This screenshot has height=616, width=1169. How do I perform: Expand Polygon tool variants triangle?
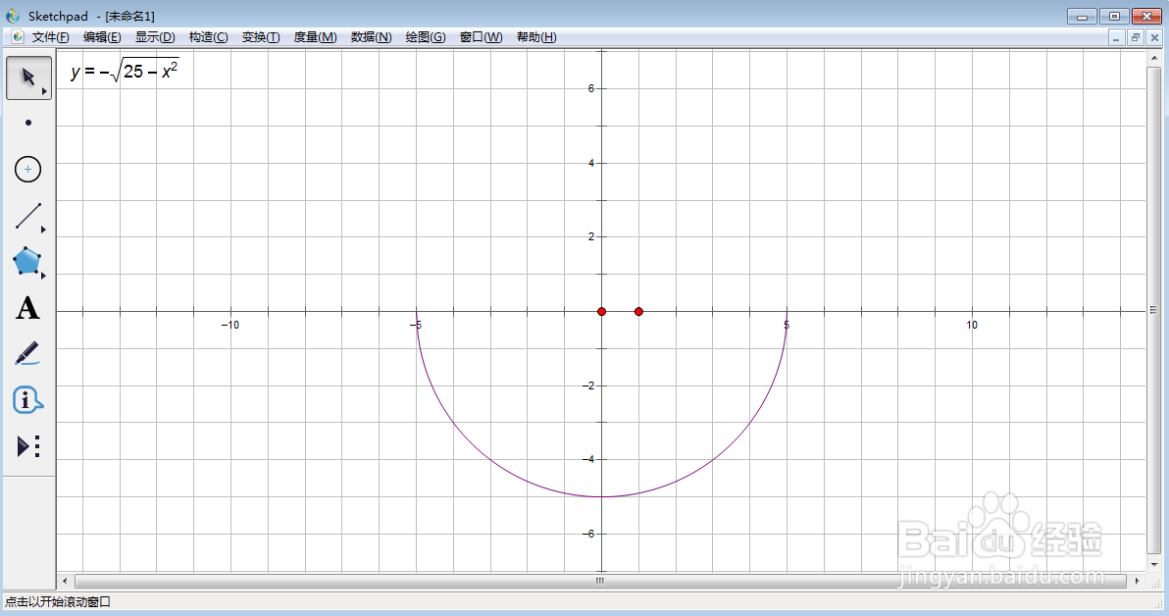point(43,276)
